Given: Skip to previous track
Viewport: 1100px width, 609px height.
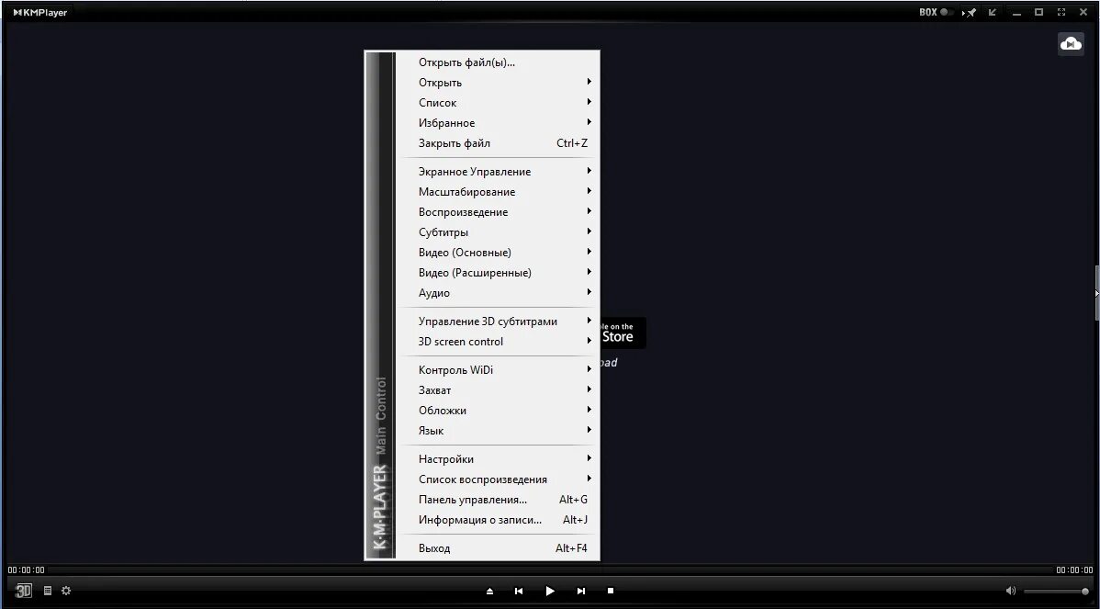Looking at the screenshot, I should [x=519, y=592].
